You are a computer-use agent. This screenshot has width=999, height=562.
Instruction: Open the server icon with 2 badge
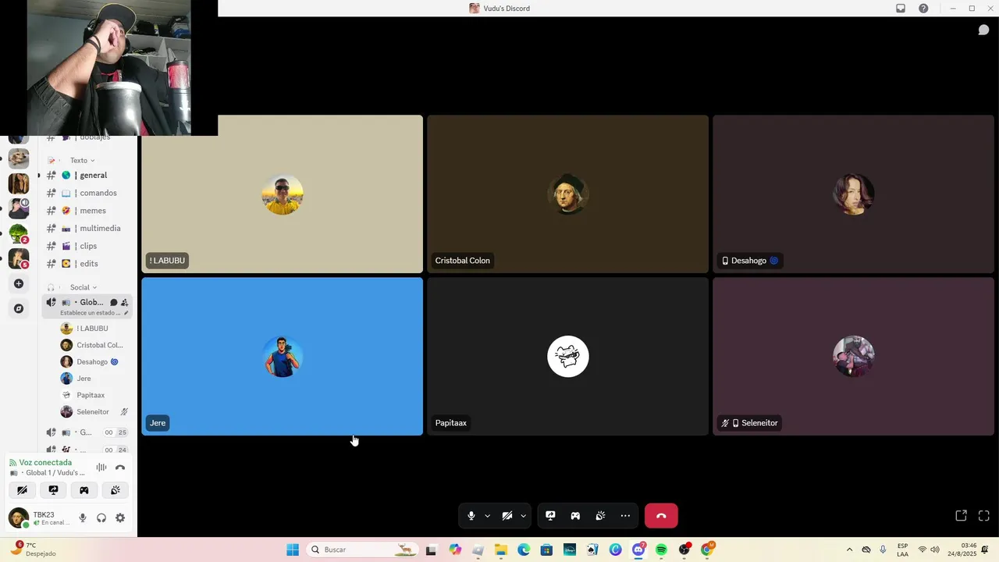[19, 233]
